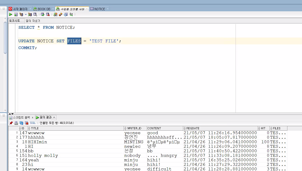
Task: Click the SQL History toolbar icon
Action: 66,14
